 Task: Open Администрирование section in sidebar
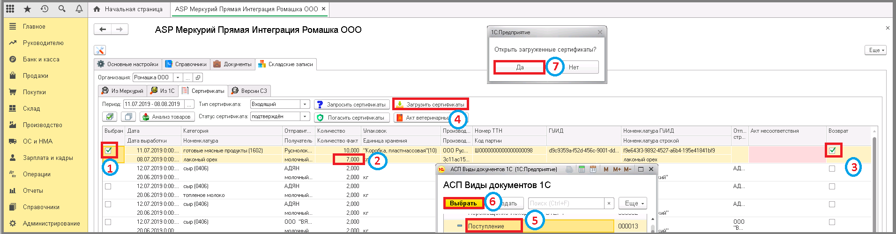(52, 224)
